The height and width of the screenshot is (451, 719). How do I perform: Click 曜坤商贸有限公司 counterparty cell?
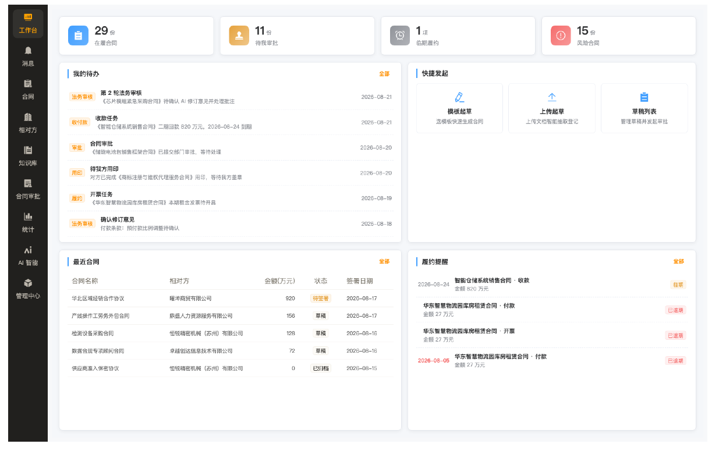tap(190, 299)
